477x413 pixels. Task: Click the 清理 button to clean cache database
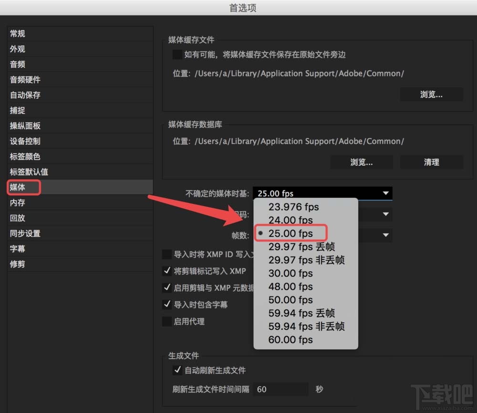pos(431,162)
